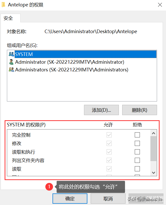Click the permissions list scrollbar thumb
Screen dimensions: 166x205
click(153, 149)
